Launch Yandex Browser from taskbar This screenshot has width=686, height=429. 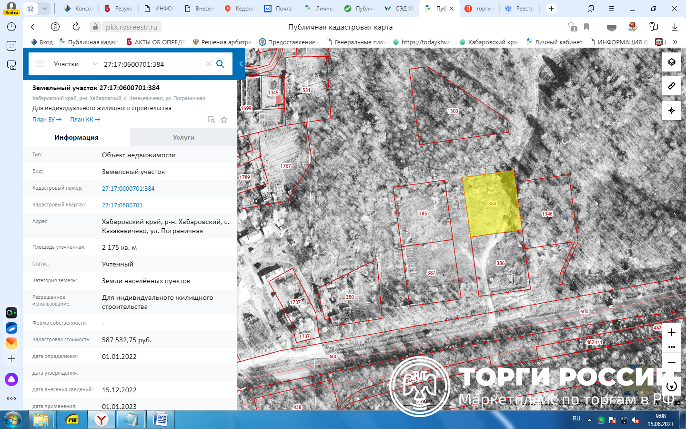pos(101,420)
